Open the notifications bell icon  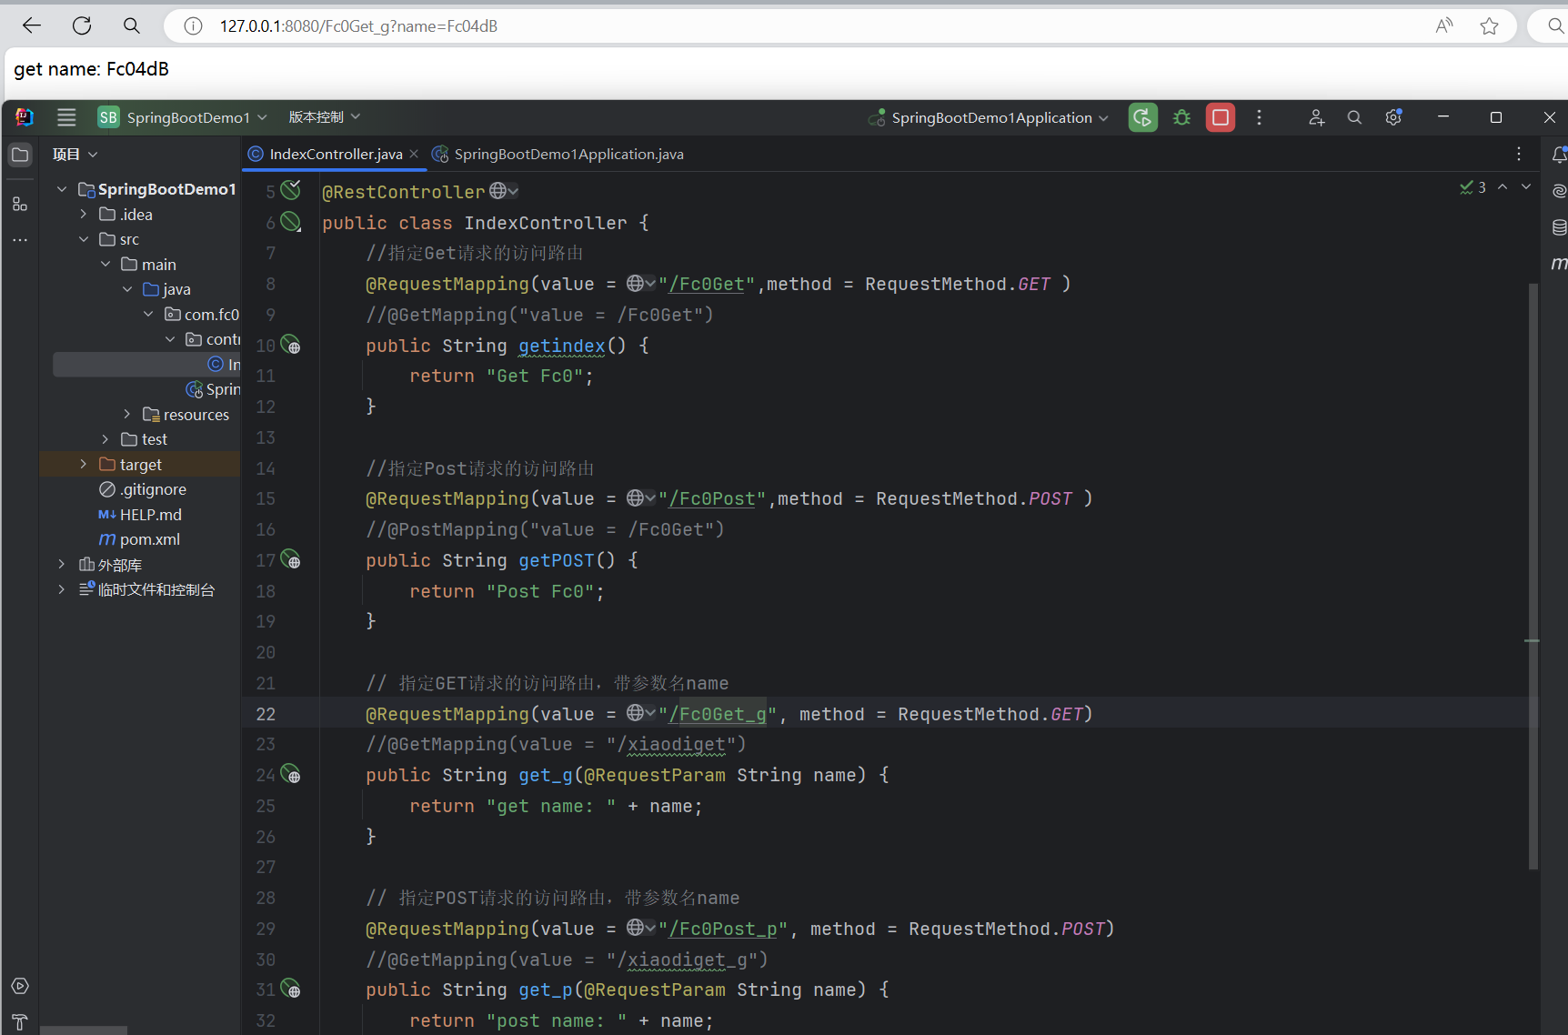pos(1559,155)
